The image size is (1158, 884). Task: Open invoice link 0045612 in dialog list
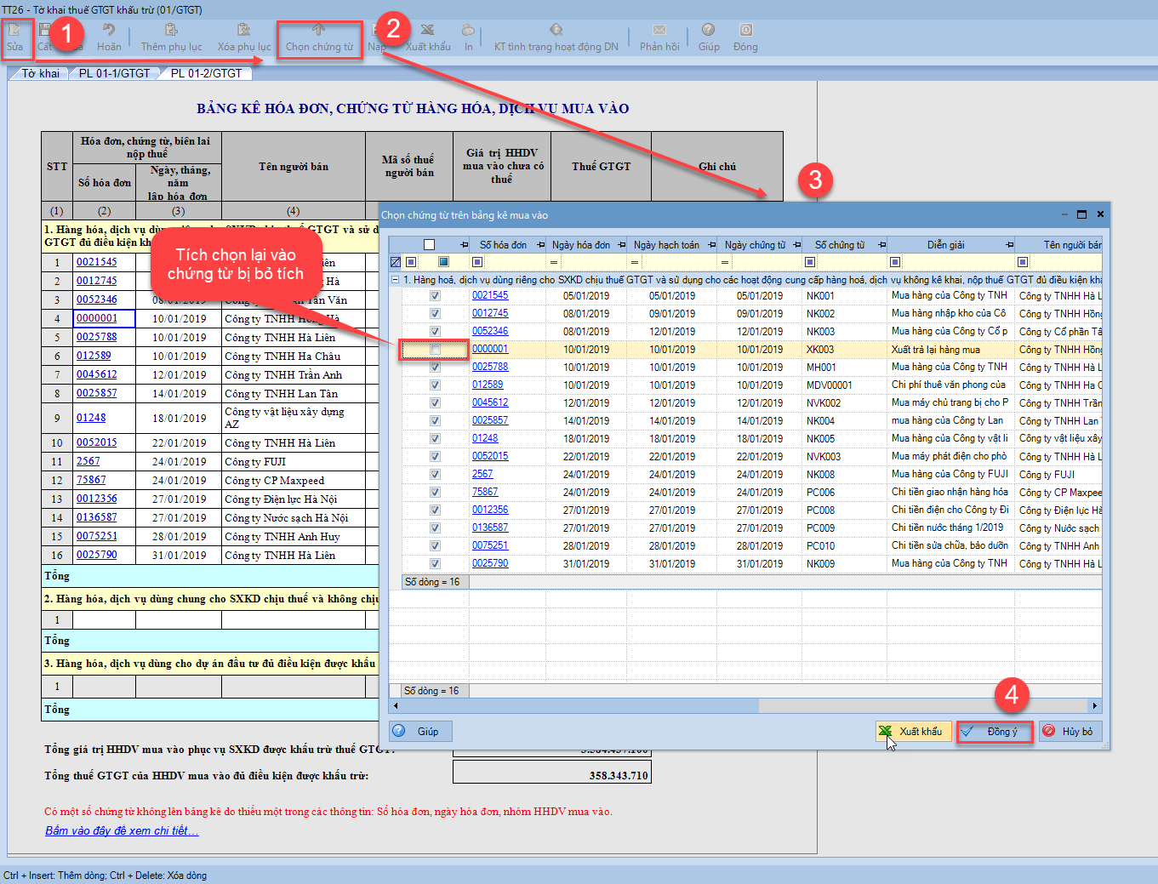[x=490, y=402]
